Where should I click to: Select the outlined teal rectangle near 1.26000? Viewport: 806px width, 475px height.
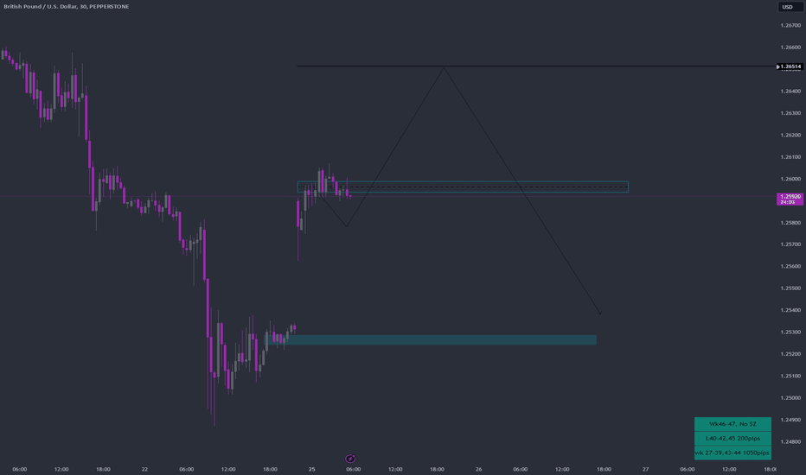(463, 187)
